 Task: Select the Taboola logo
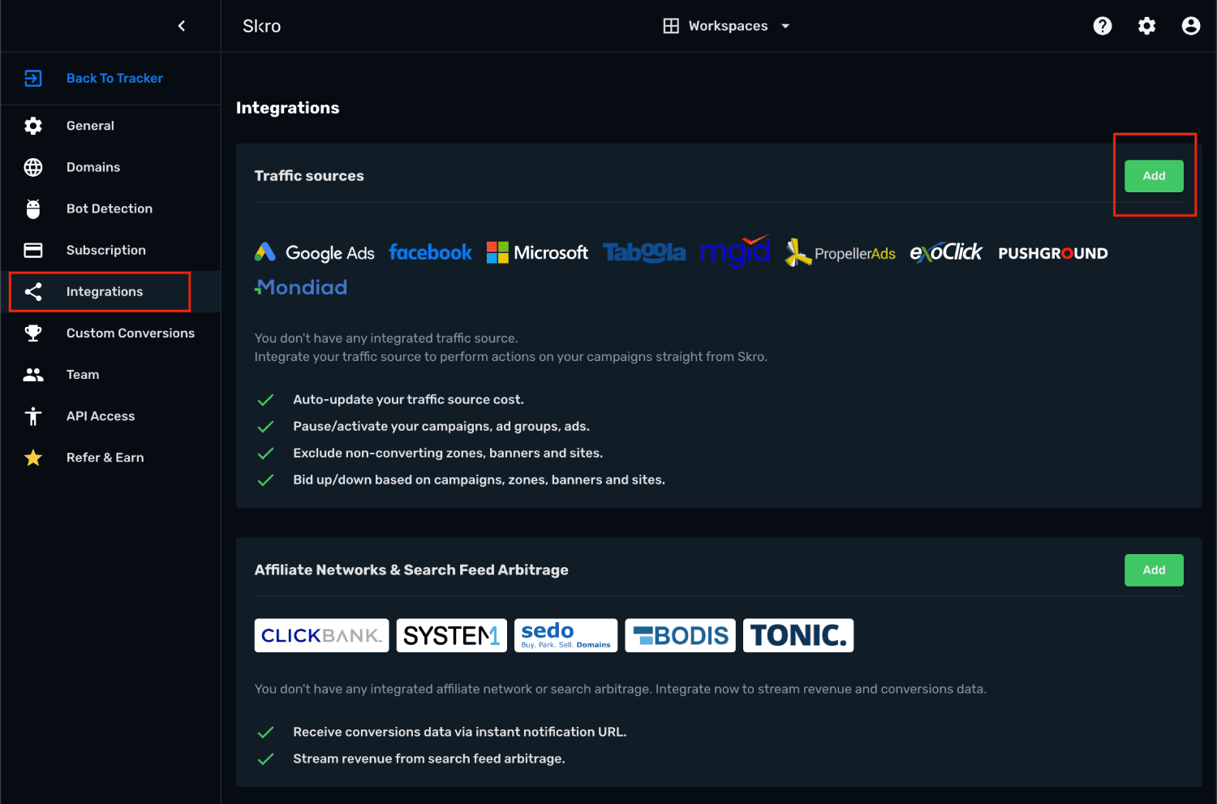pyautogui.click(x=644, y=252)
